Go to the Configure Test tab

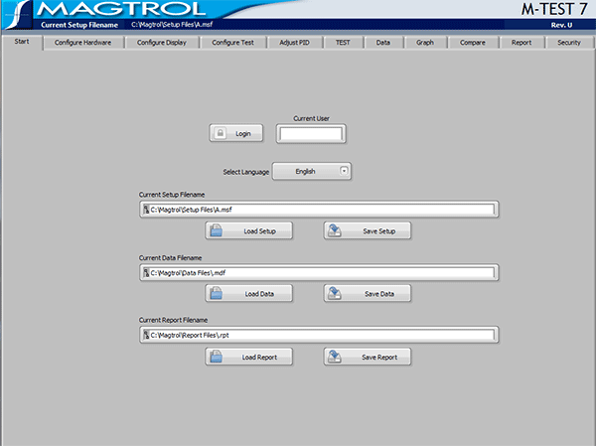click(x=232, y=42)
